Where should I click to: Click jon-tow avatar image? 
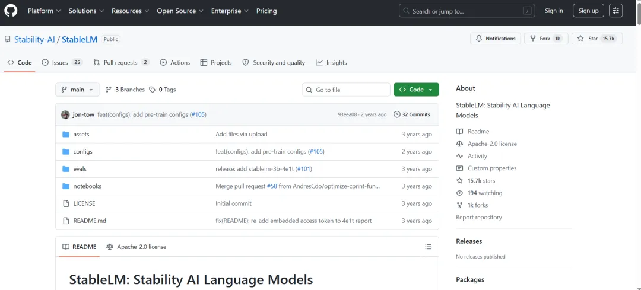pyautogui.click(x=65, y=115)
